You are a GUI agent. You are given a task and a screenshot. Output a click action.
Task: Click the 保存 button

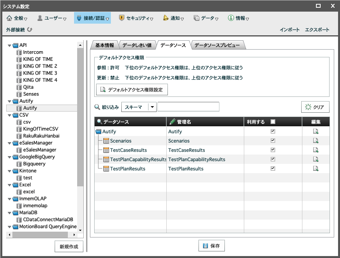click(x=211, y=246)
